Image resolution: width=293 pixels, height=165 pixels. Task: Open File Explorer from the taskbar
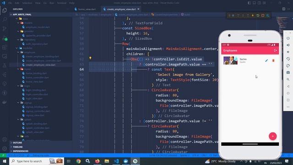point(107,161)
